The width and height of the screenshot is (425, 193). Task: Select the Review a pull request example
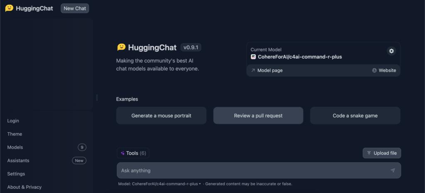pos(258,116)
